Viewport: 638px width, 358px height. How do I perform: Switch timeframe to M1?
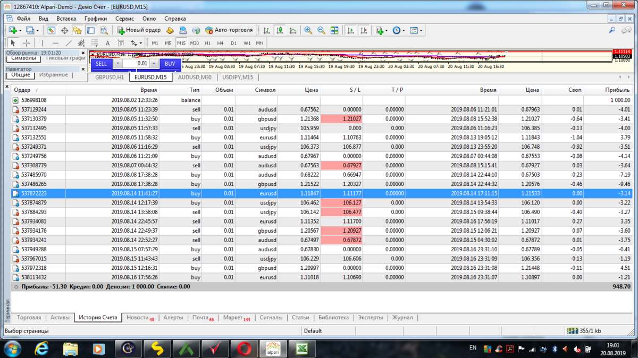(155, 43)
